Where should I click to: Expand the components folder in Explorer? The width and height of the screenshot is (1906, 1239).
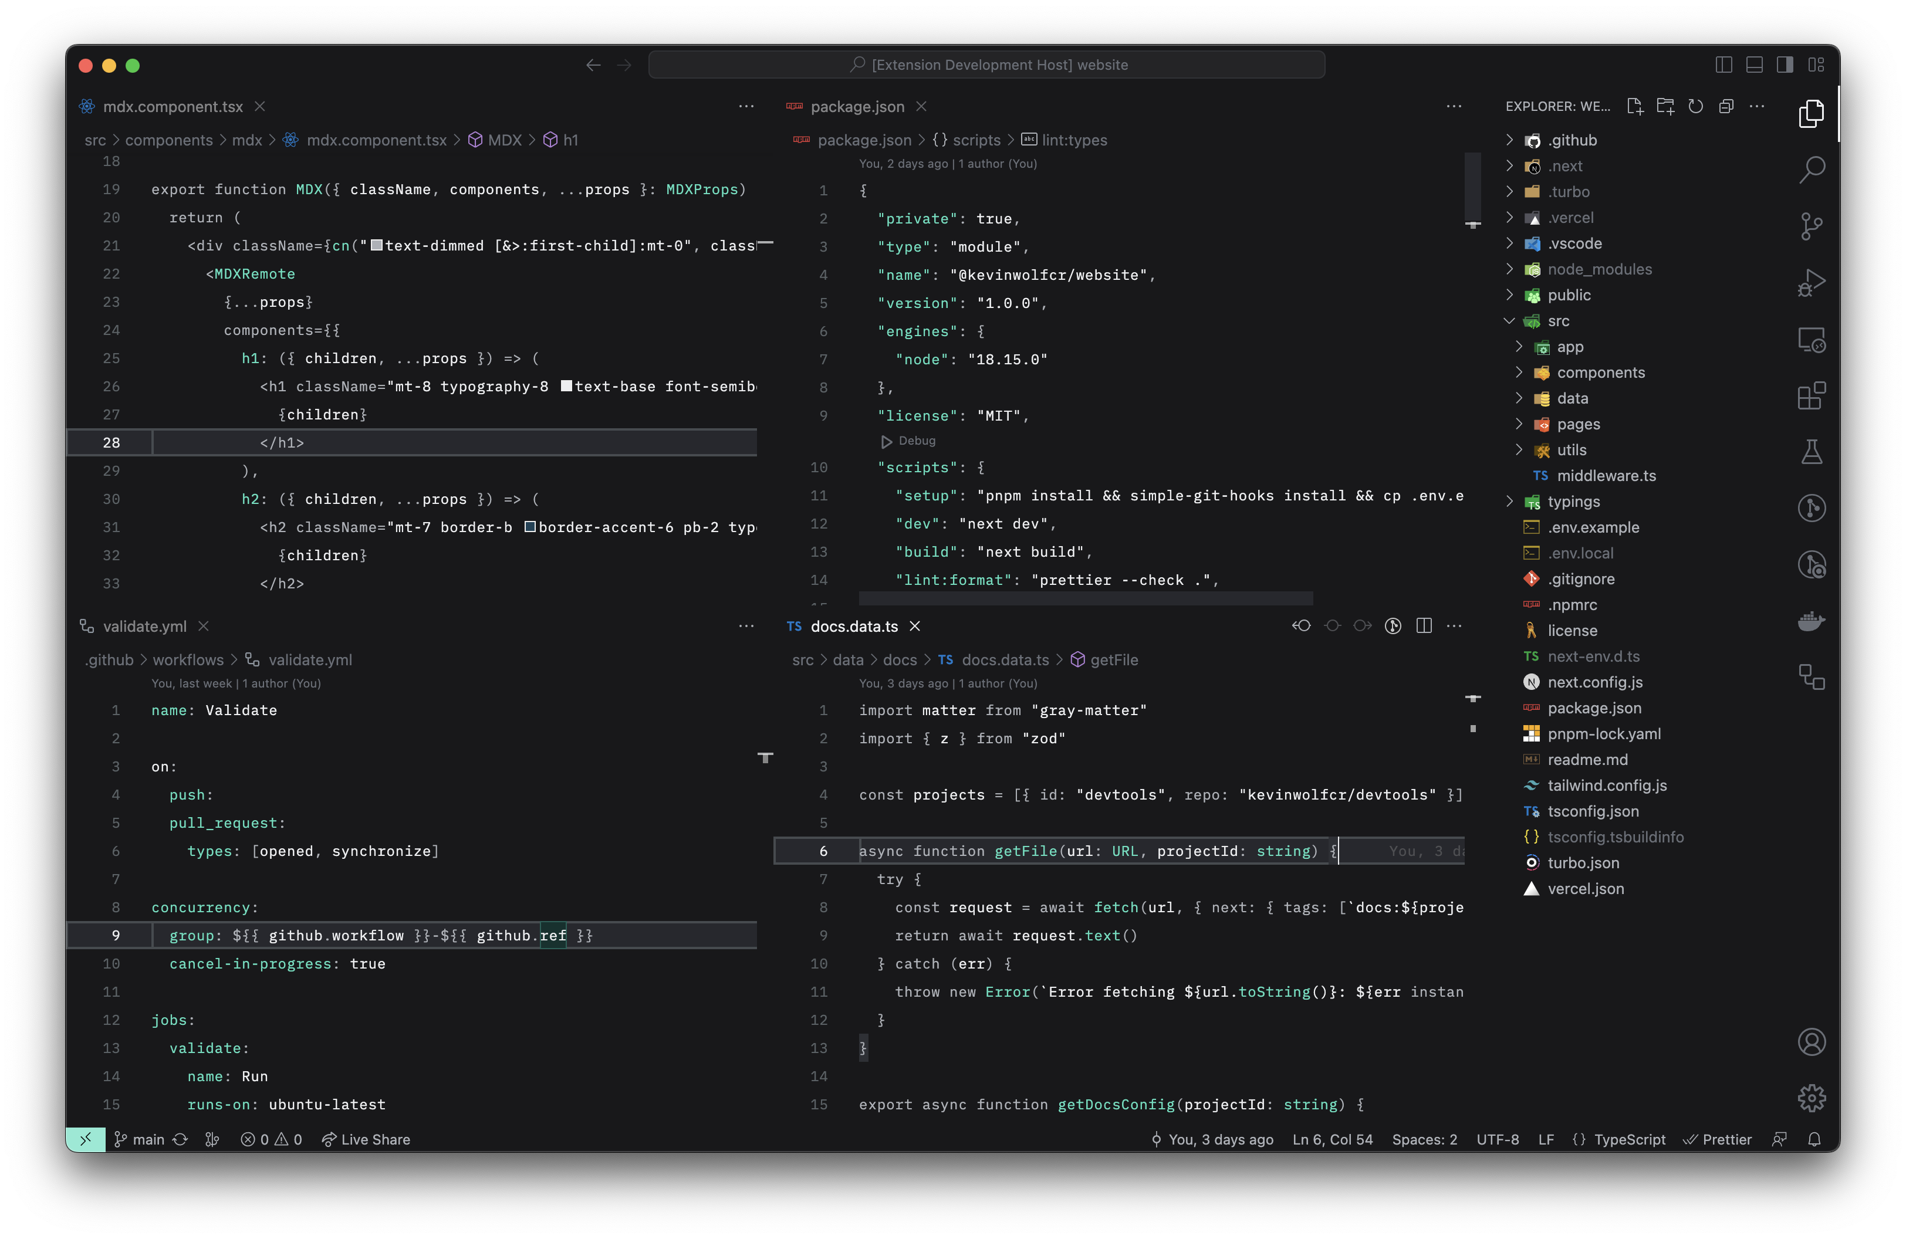tap(1600, 372)
